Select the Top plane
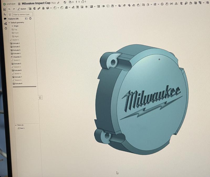Screen dimensions: 210x177 coord(14,29)
